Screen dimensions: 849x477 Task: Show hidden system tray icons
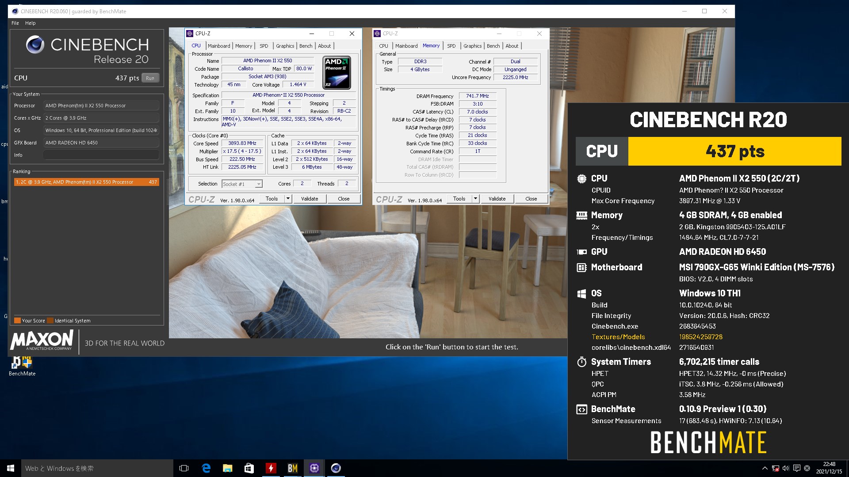[x=765, y=468]
